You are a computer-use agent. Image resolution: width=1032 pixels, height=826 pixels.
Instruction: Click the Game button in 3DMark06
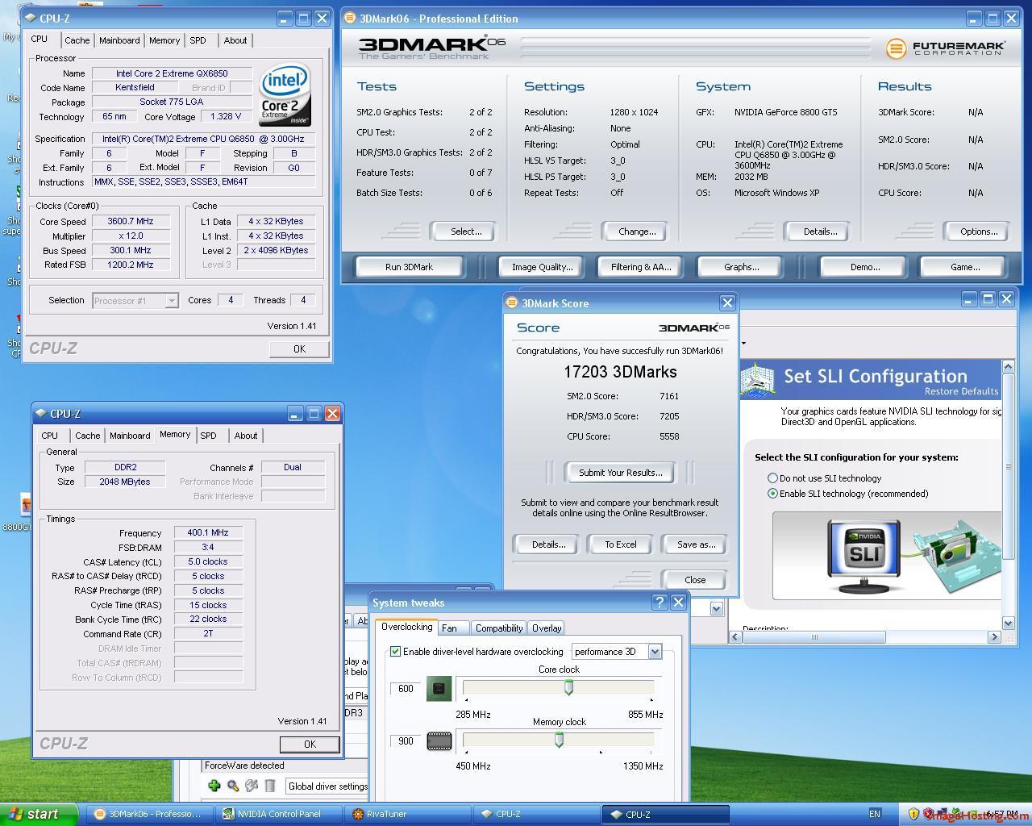965,267
